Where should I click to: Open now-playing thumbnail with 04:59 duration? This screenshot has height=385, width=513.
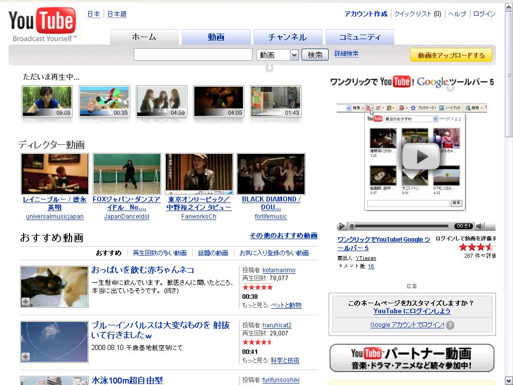161,101
